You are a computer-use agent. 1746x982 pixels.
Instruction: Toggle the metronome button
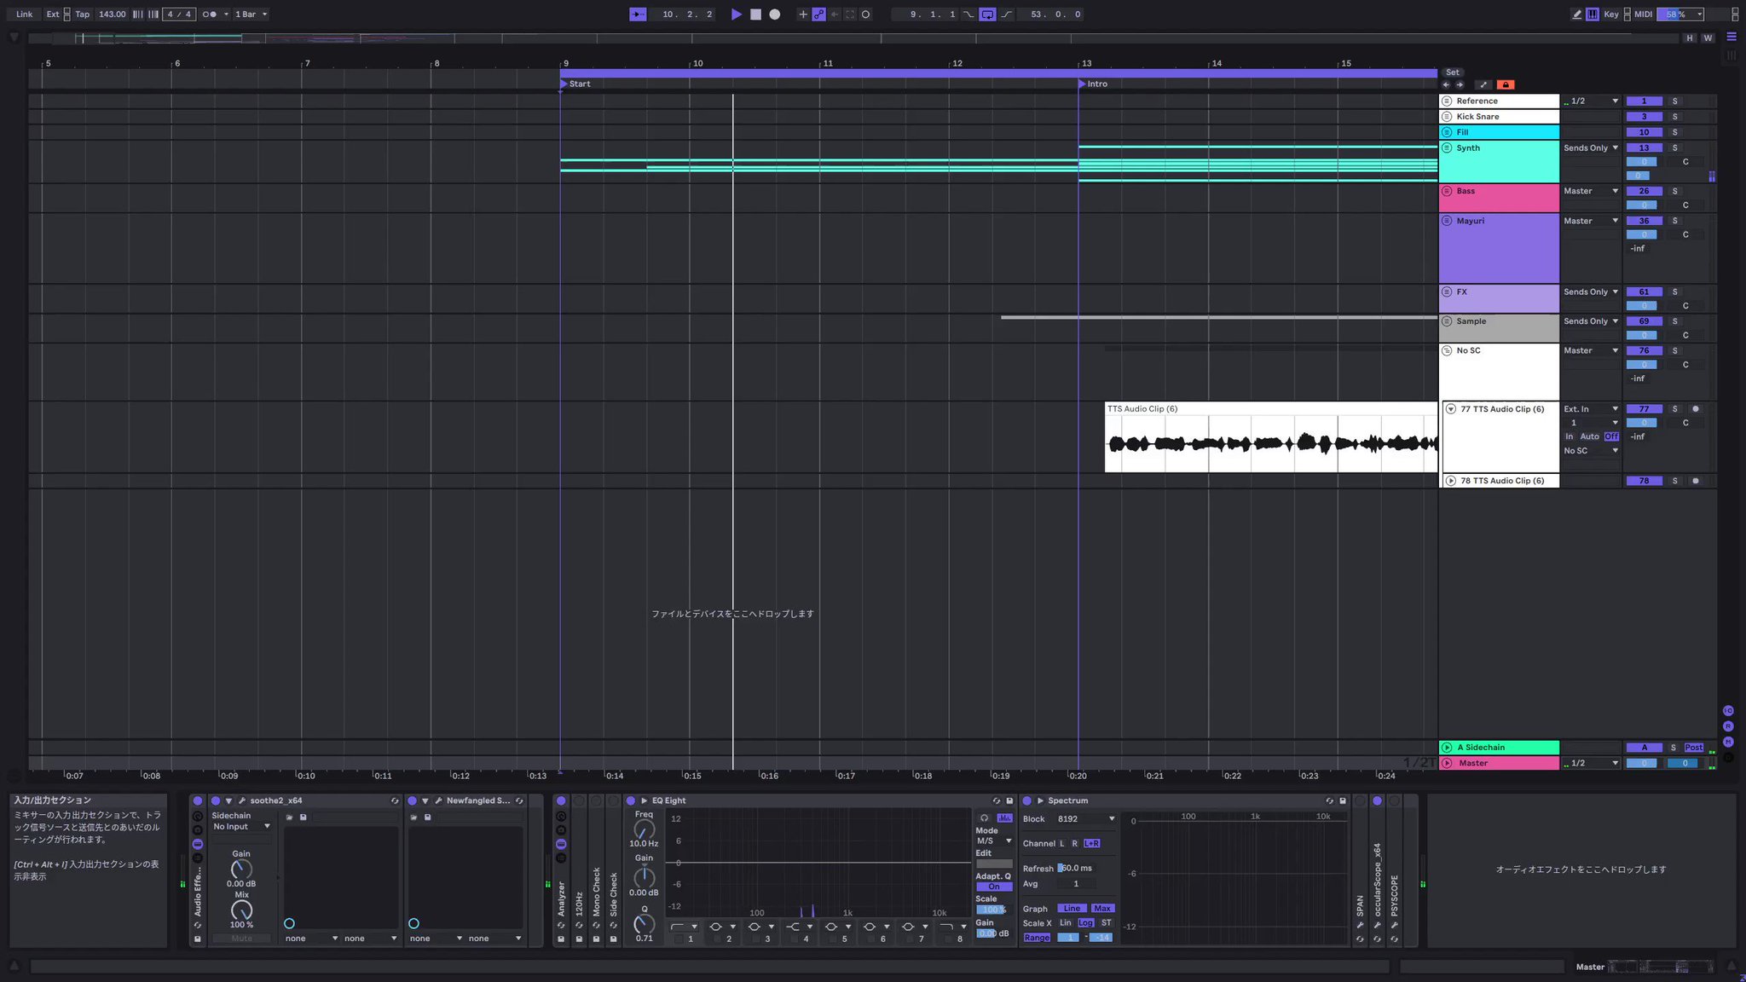210,14
